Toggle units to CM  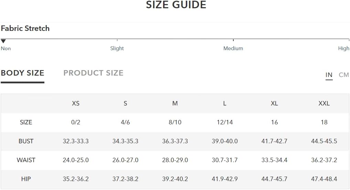pos(343,75)
